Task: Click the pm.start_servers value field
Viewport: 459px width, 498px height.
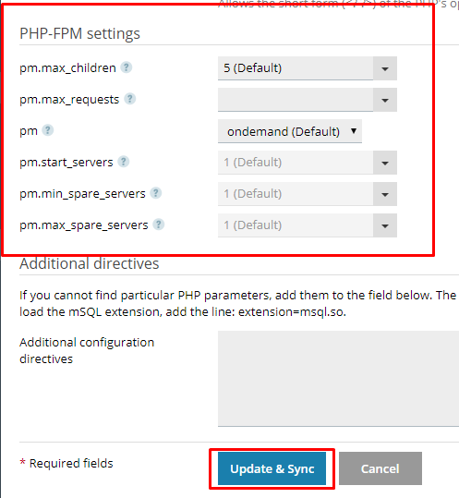Action: pos(296,163)
